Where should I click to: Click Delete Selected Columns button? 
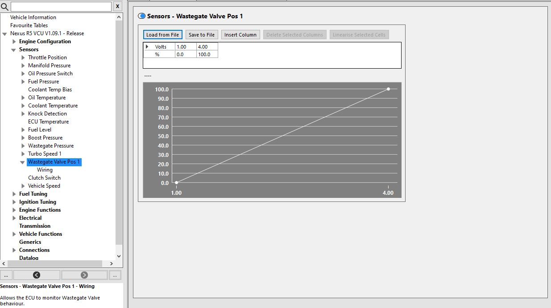[294, 35]
